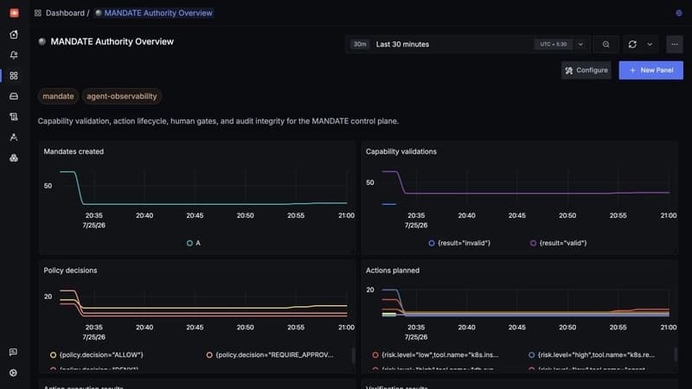The width and height of the screenshot is (692, 389).
Task: Click the zoom-out magnifier icon in the time bar
Action: [606, 44]
